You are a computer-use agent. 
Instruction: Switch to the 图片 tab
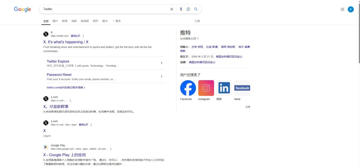pos(55,21)
